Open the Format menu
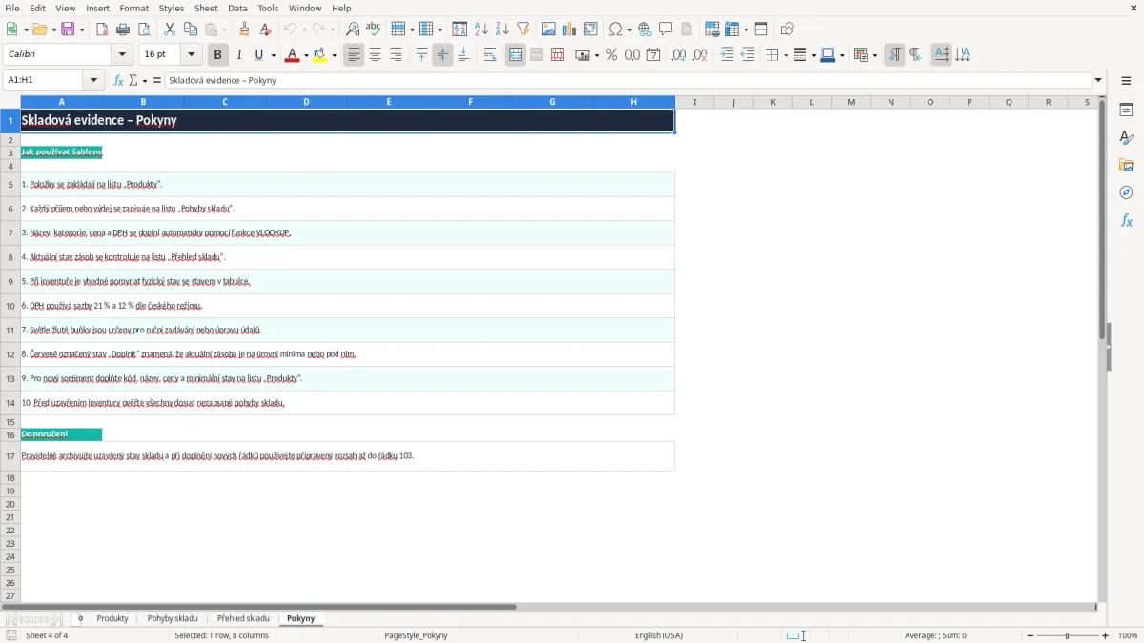This screenshot has height=643, width=1144. 133,8
